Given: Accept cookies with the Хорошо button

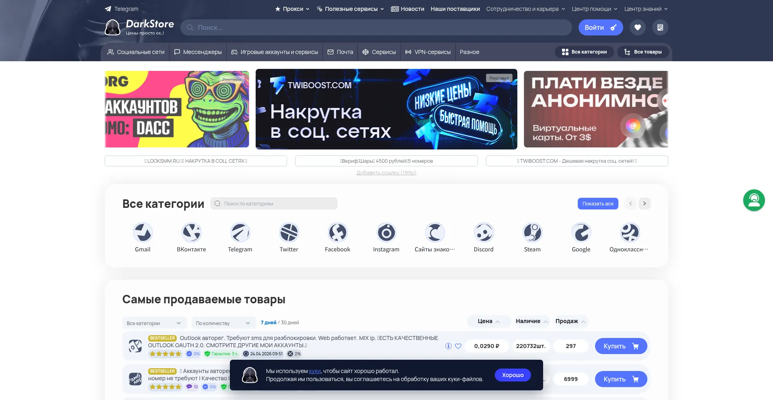Looking at the screenshot, I should click(513, 375).
